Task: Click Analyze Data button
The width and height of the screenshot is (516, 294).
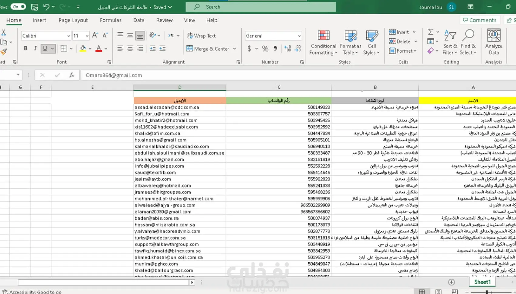Action: (494, 42)
